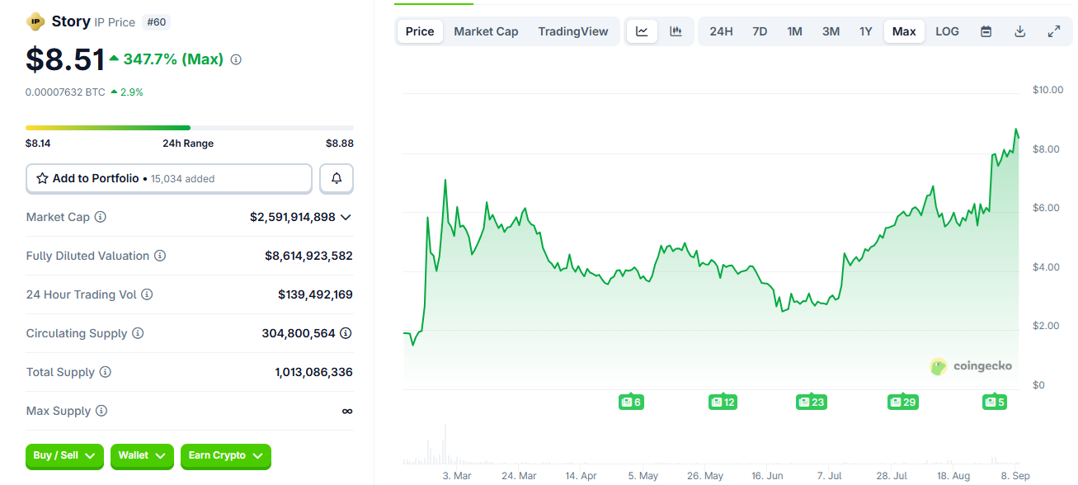Select the 24H time range

point(721,31)
